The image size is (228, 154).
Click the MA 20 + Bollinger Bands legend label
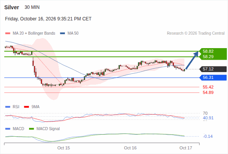pyautogui.click(x=34, y=33)
